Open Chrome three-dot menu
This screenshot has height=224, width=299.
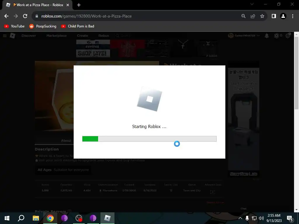(293, 16)
